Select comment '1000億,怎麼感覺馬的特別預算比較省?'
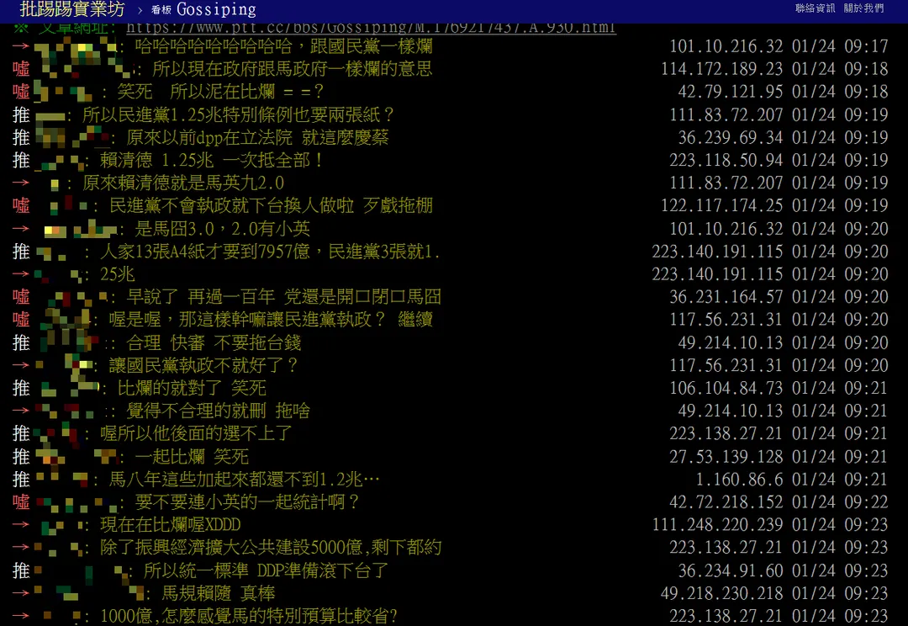The image size is (908, 626). (x=249, y=616)
